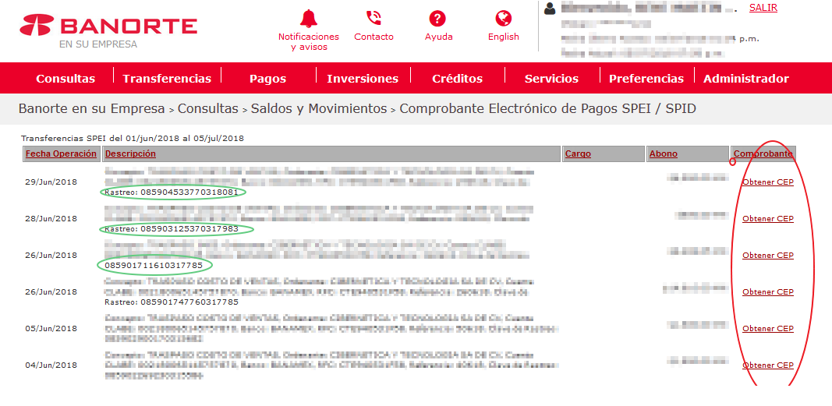Screen dimensions: 832x406
Task: Open the Preferencias menu
Action: tap(646, 79)
